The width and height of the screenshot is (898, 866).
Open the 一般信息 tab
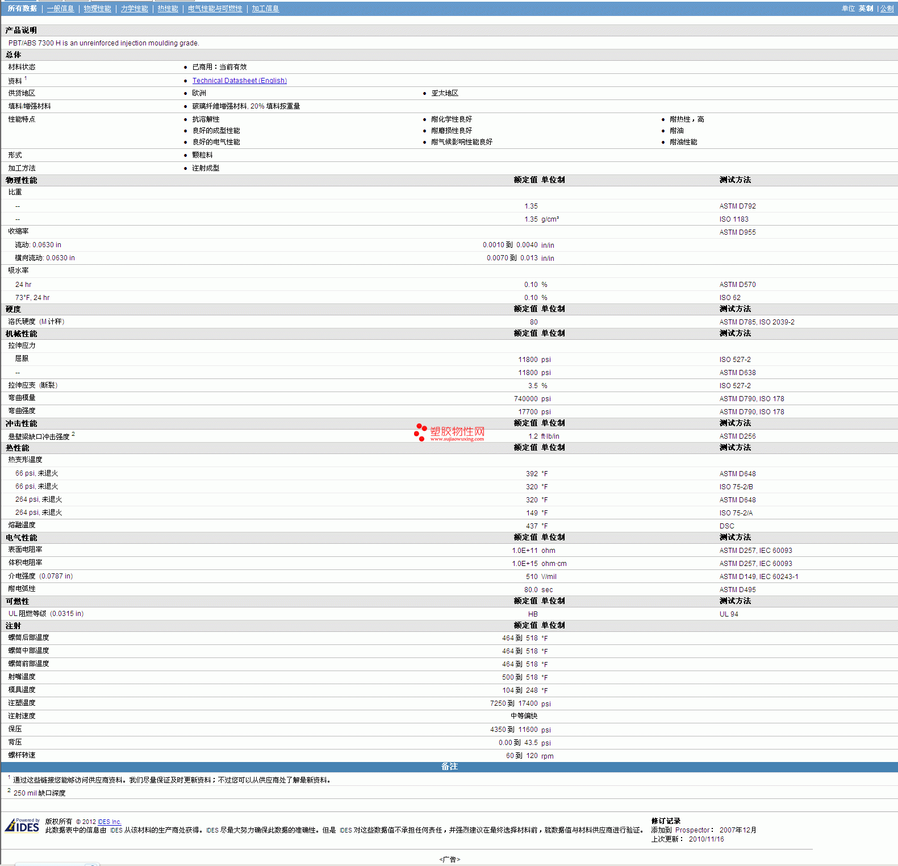point(61,9)
